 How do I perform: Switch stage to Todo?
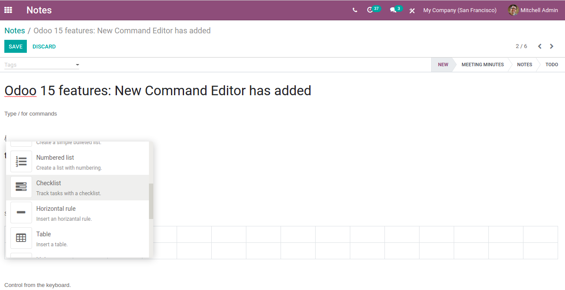point(551,64)
